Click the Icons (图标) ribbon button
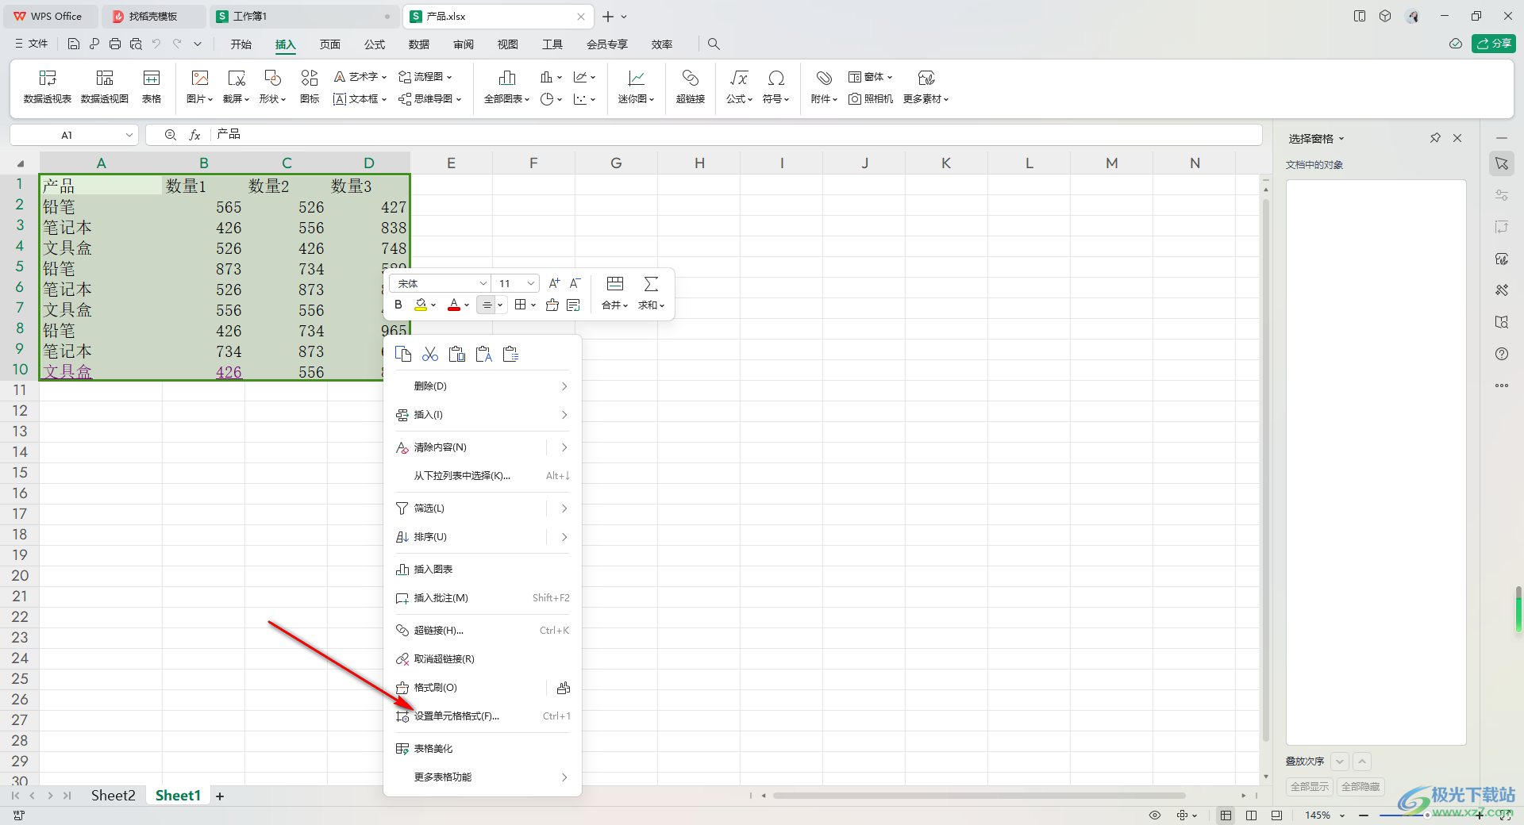Viewport: 1524px width, 825px height. click(x=310, y=86)
